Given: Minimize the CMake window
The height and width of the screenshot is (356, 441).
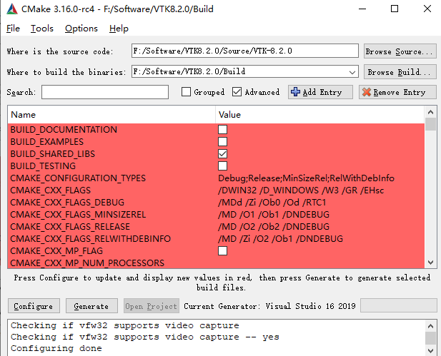Looking at the screenshot, I should click(362, 9).
